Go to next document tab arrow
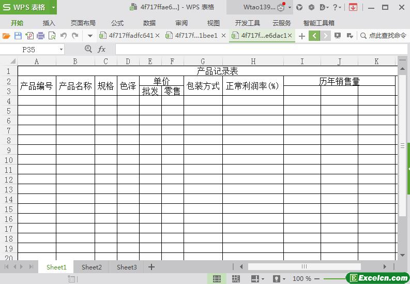 [325, 36]
